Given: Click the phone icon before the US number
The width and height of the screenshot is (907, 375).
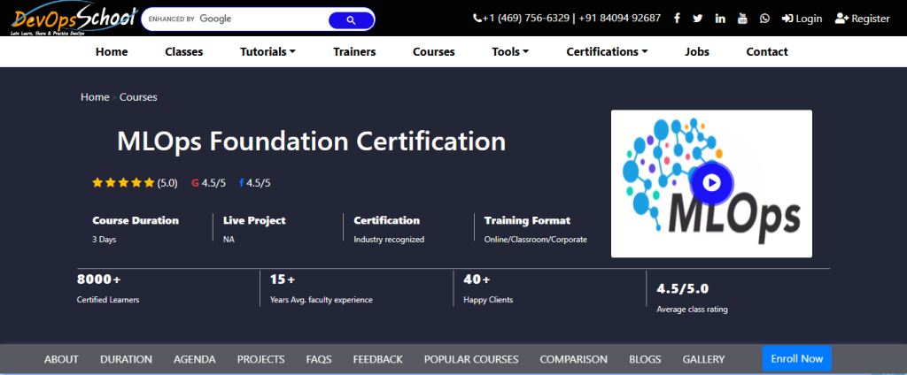Looking at the screenshot, I should [477, 19].
